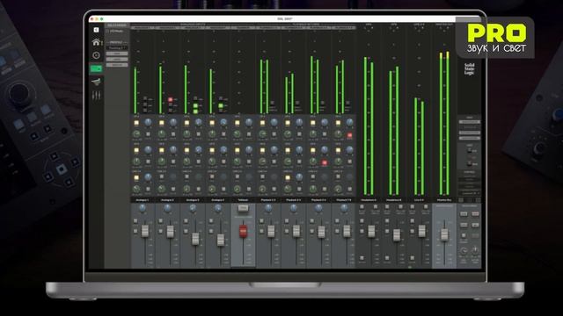Toggle the upper square button beside Analogue 1 fader
The height and width of the screenshot is (316, 563).
coord(135,221)
